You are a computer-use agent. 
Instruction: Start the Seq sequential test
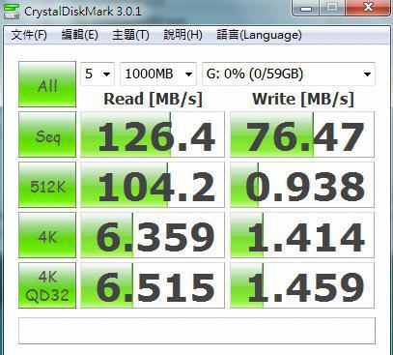point(47,134)
